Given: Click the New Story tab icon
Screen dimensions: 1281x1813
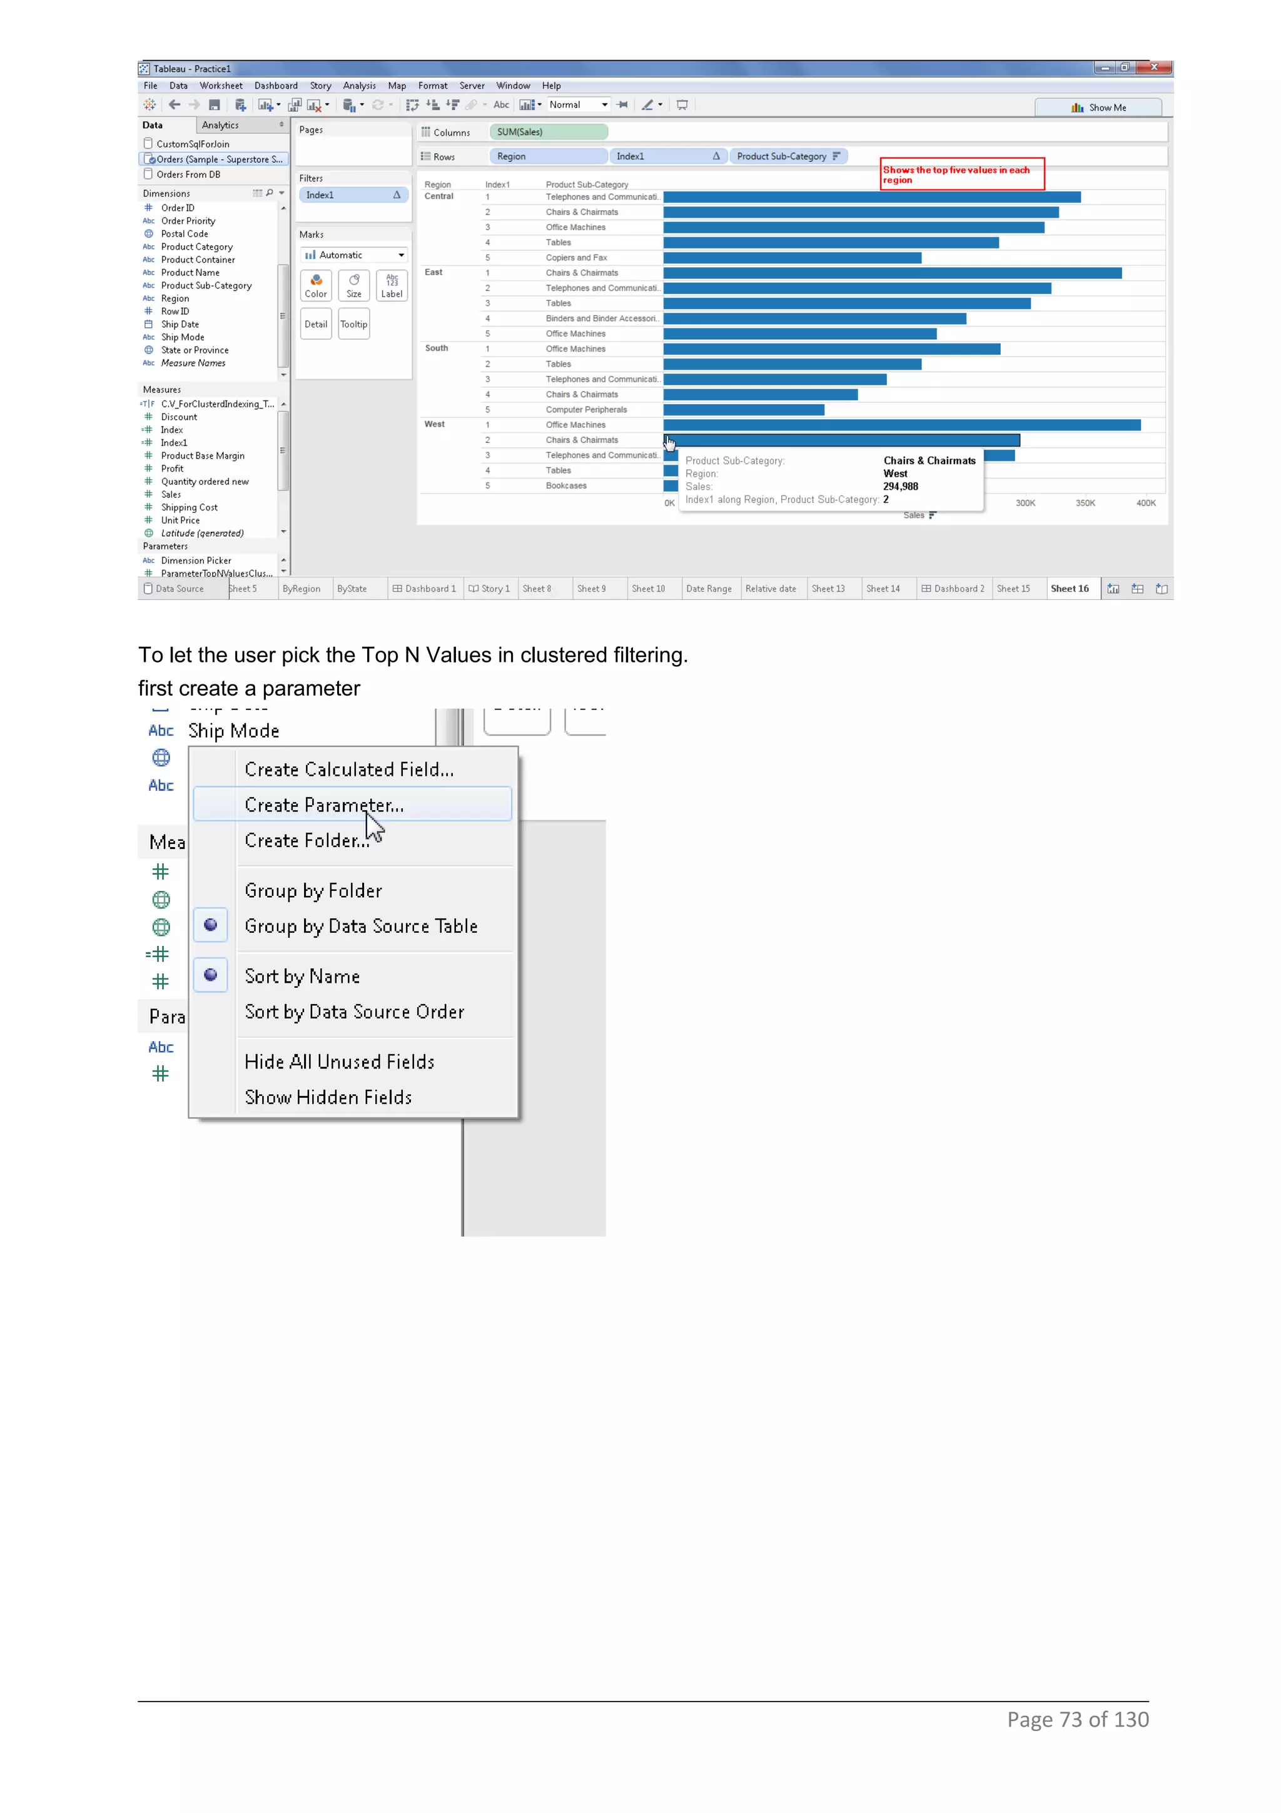Looking at the screenshot, I should 1162,588.
